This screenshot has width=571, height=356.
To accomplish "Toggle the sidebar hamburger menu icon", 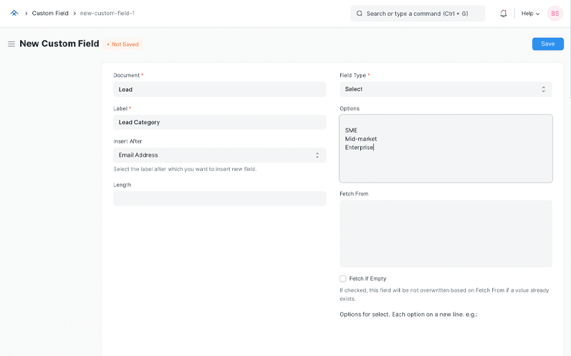I will click(11, 44).
